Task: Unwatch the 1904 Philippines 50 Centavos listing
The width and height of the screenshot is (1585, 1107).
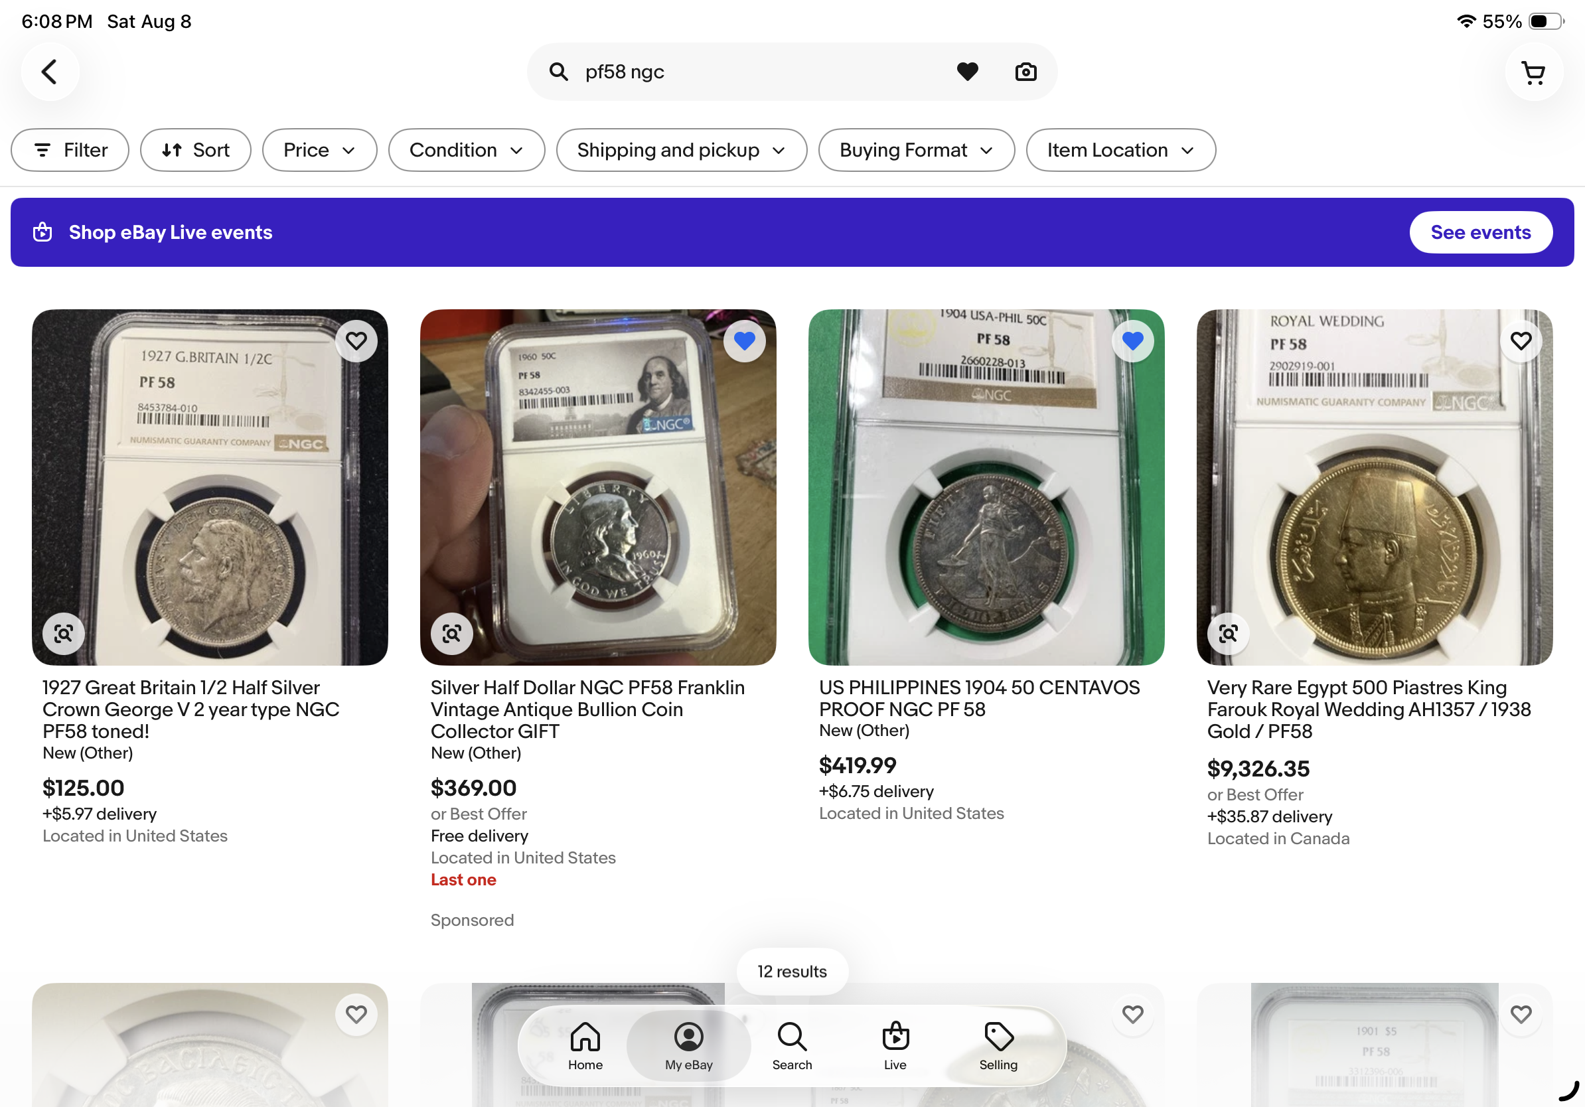Action: click(1132, 341)
